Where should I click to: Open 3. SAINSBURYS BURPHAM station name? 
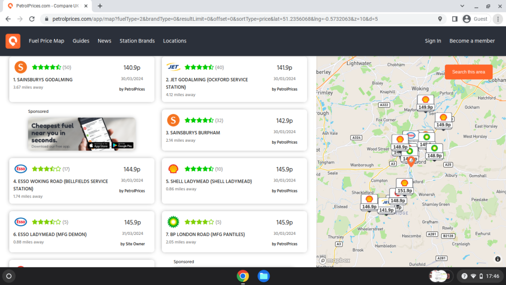click(x=193, y=133)
